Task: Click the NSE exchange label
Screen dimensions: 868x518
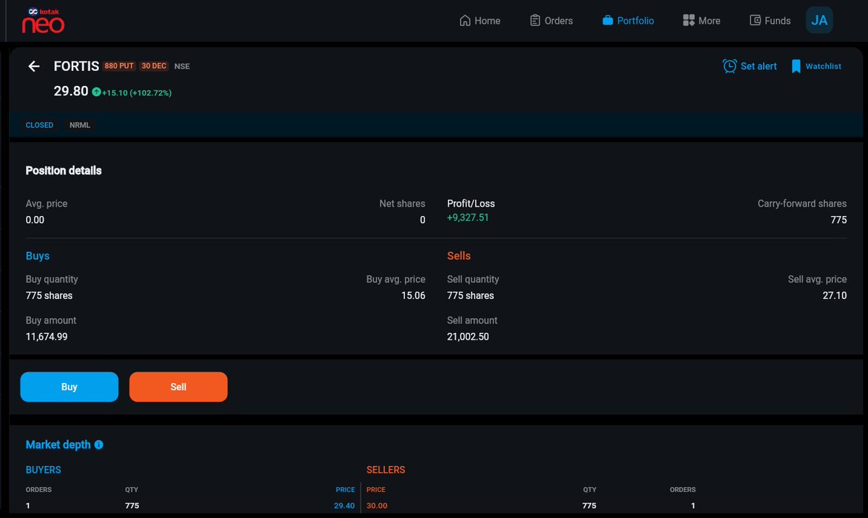Action: pos(182,66)
